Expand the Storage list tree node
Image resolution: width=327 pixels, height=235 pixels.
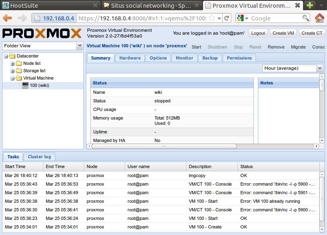(12, 71)
